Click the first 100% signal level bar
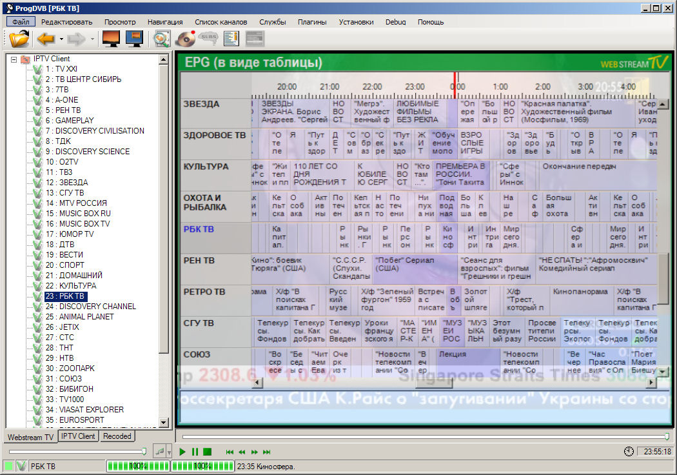This screenshot has width=677, height=475. [138, 466]
